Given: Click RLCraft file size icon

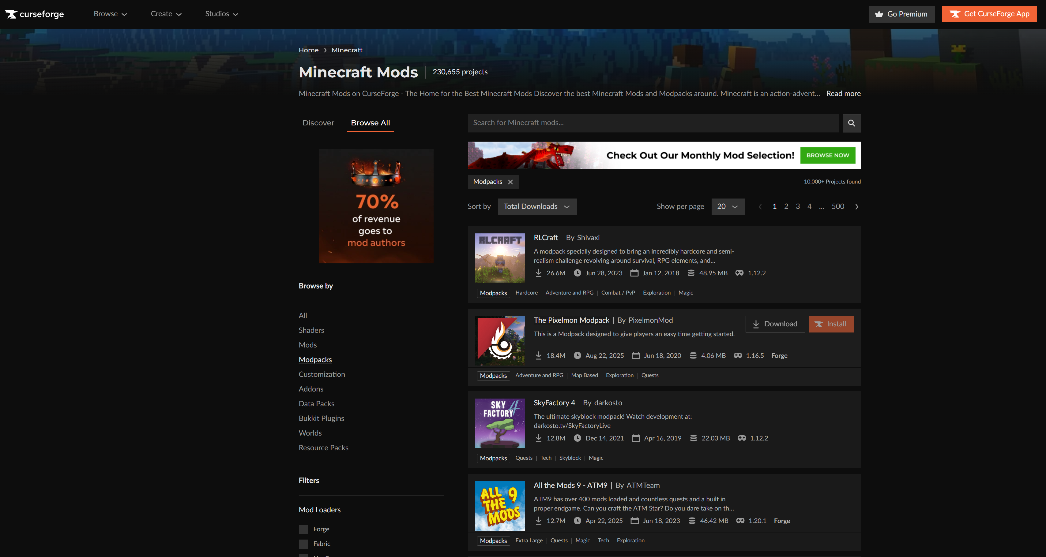Looking at the screenshot, I should (691, 273).
